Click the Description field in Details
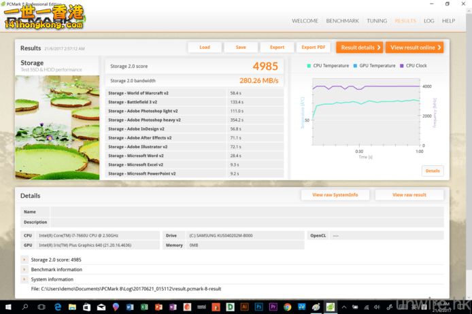The height and width of the screenshot is (314, 472). (x=247, y=222)
